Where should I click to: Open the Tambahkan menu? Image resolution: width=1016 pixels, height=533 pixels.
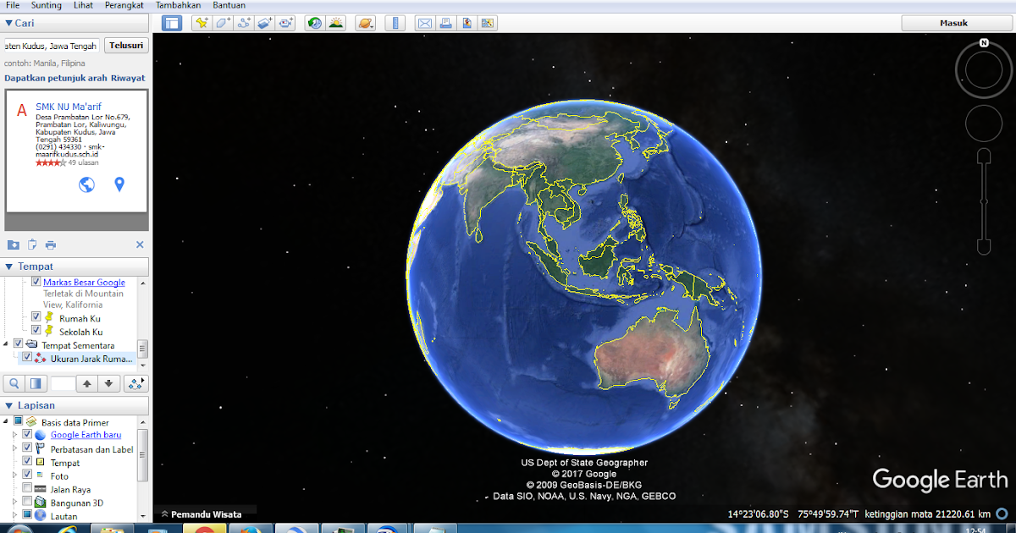coord(179,5)
